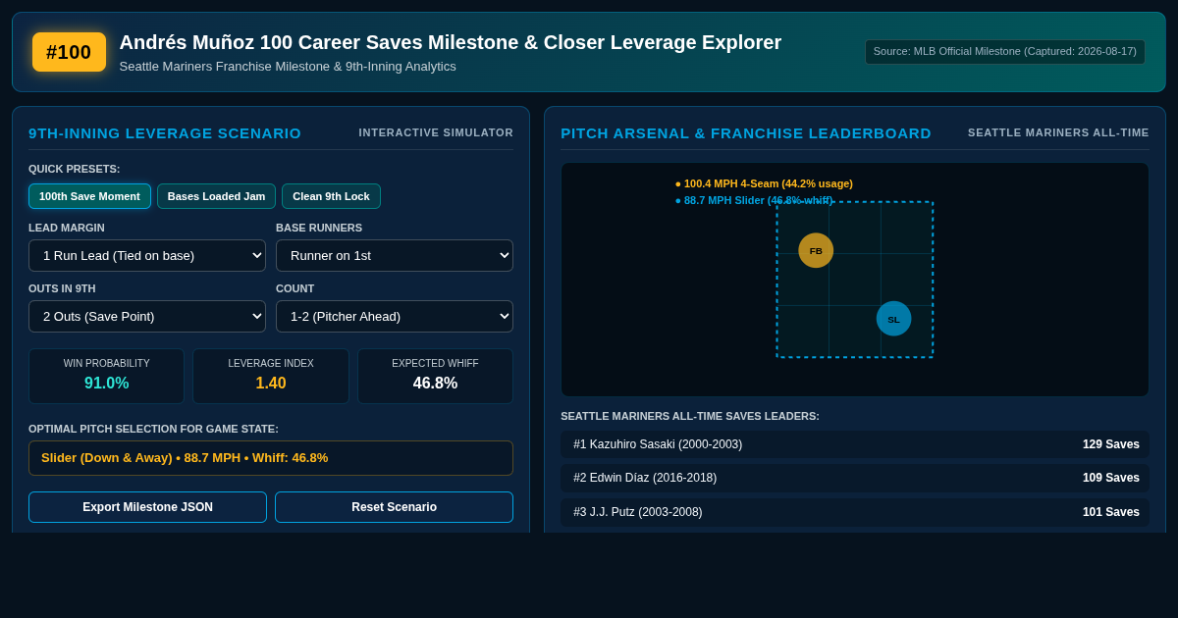Click Export Milestone JSON button

click(x=147, y=507)
